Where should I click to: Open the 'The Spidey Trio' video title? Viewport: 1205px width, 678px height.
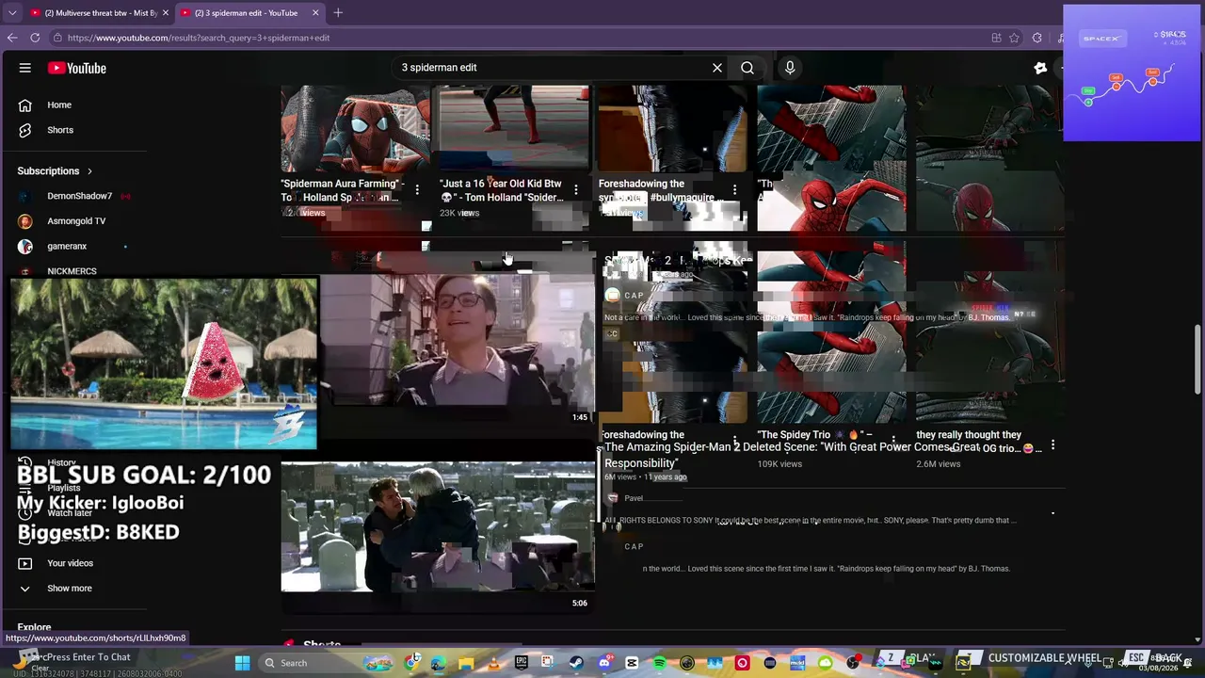815,435
